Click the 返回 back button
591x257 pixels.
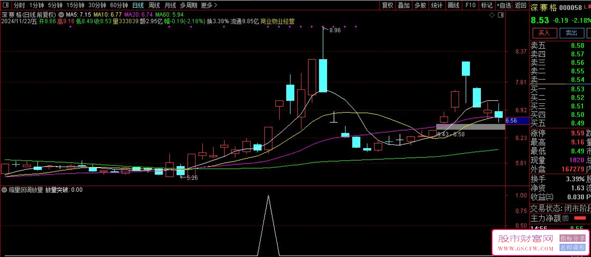(x=520, y=5)
